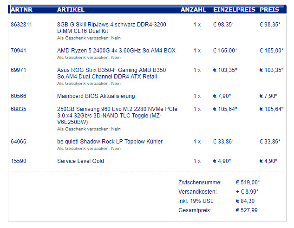Viewport: 294px width, 228px height.
Task: Click the EINZELPREIS column header
Action: [x=234, y=10]
